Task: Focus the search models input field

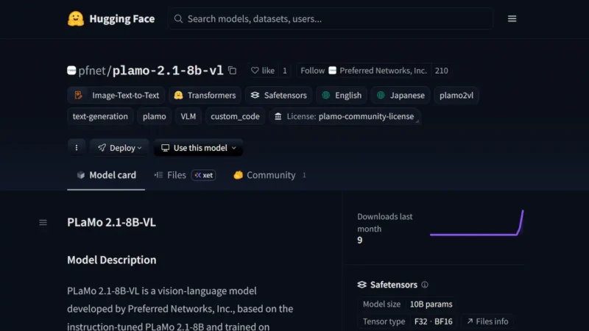Action: click(331, 19)
